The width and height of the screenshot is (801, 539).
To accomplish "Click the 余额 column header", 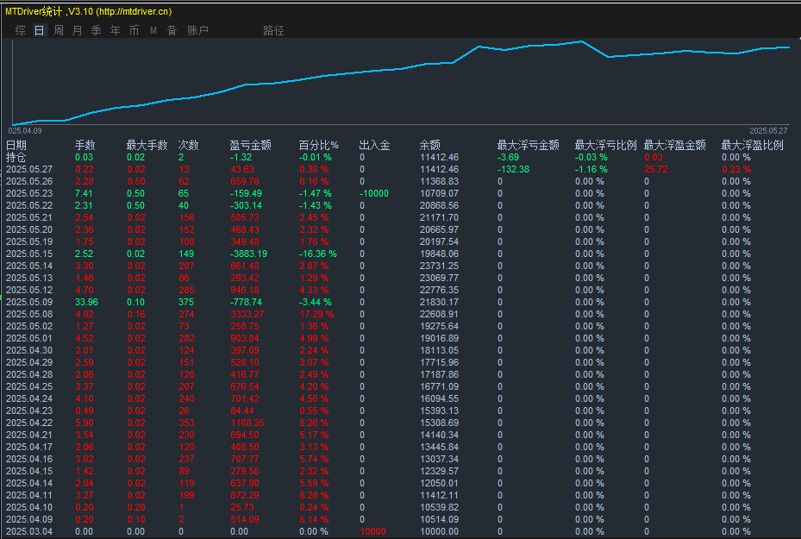I will click(x=430, y=145).
